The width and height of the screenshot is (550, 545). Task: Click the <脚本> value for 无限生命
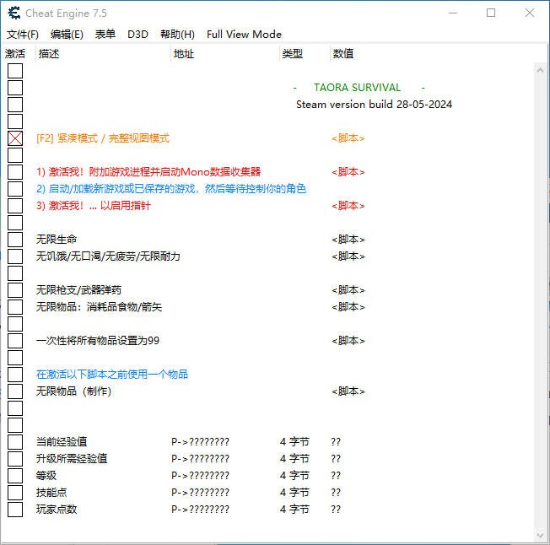(x=348, y=240)
